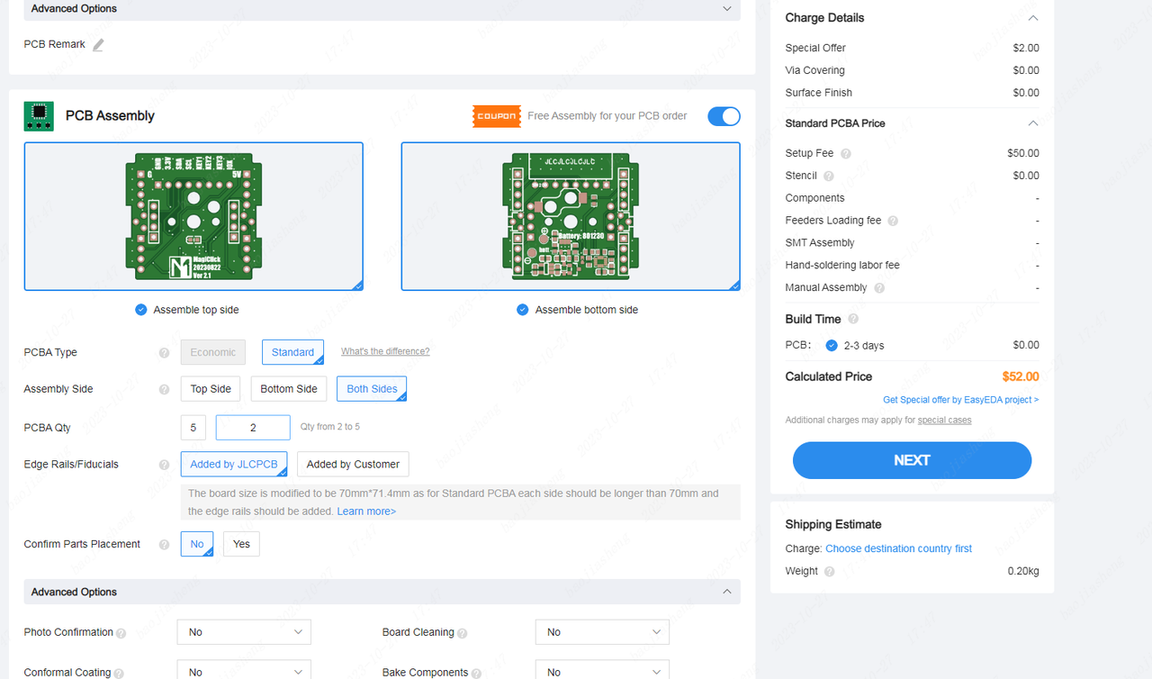Disable the Free Assembly toggle switch
Viewport: 1152px width, 679px height.
click(724, 116)
